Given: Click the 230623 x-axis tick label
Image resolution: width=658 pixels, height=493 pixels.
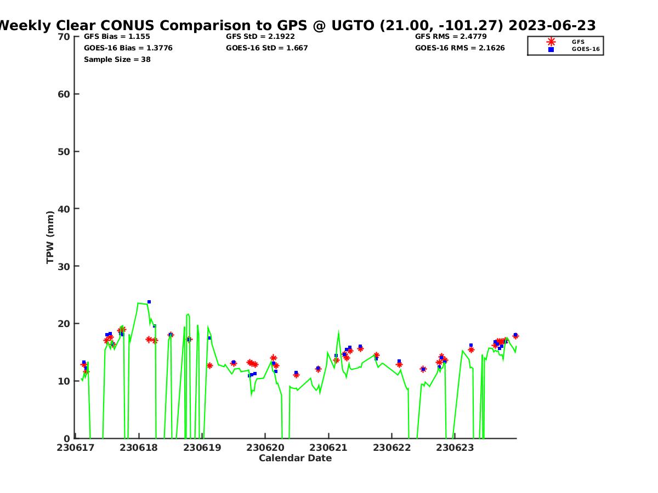Looking at the screenshot, I should 455,448.
